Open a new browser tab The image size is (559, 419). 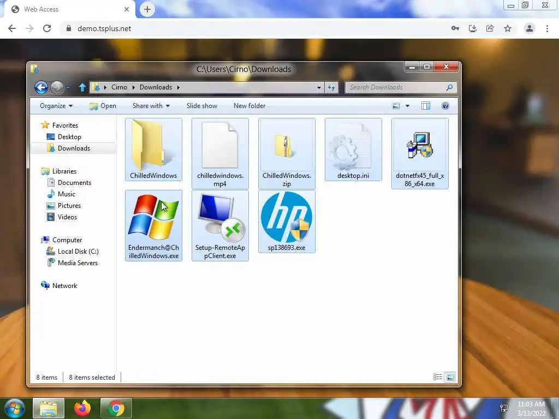[147, 9]
